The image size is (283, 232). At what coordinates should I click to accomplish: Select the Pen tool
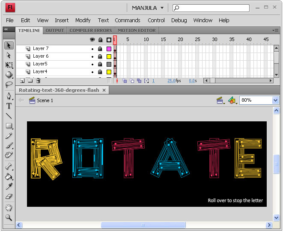coord(9,96)
